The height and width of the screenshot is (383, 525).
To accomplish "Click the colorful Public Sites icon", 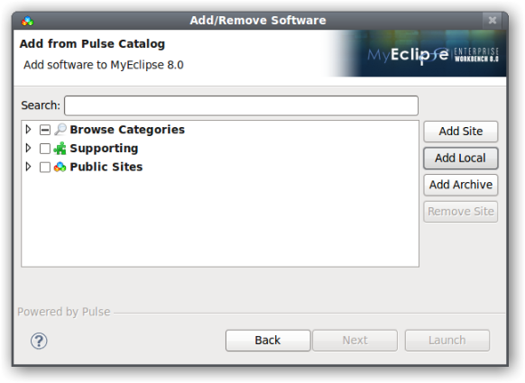I will coord(60,167).
